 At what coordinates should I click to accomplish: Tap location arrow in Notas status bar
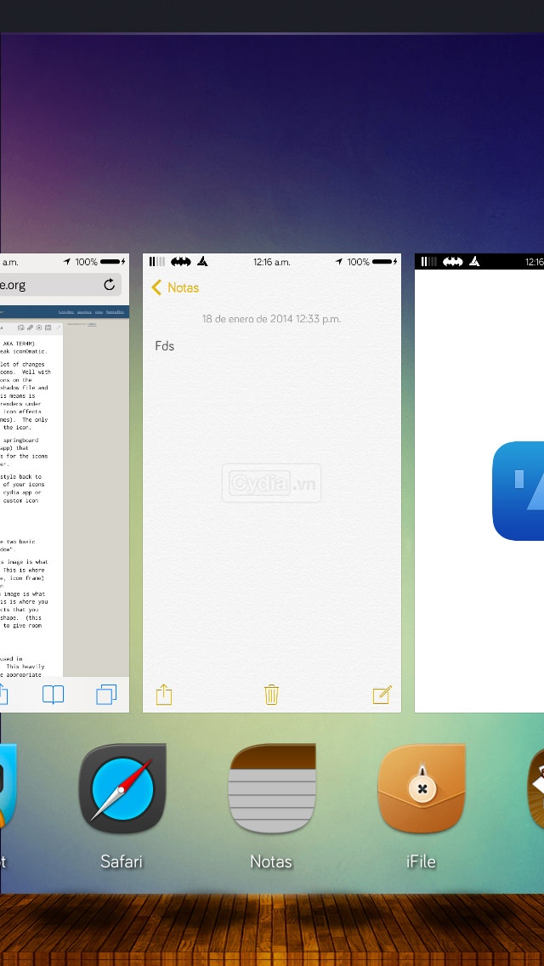click(x=339, y=262)
